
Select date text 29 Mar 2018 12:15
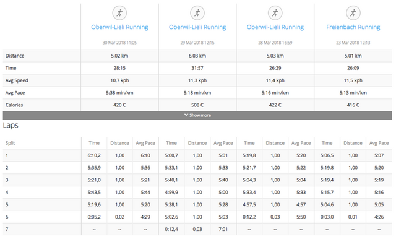[197, 43]
